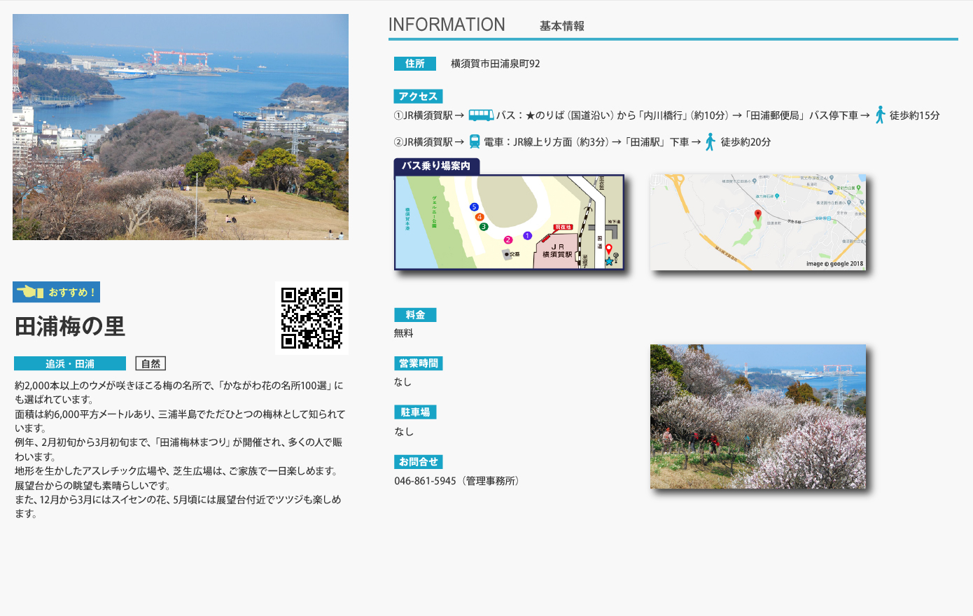Click the バス乗り場案内 tab label
This screenshot has height=616, width=973.
pos(436,166)
